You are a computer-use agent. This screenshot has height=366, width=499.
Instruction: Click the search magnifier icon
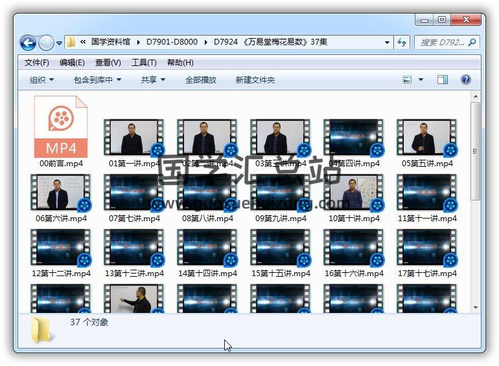tap(472, 43)
